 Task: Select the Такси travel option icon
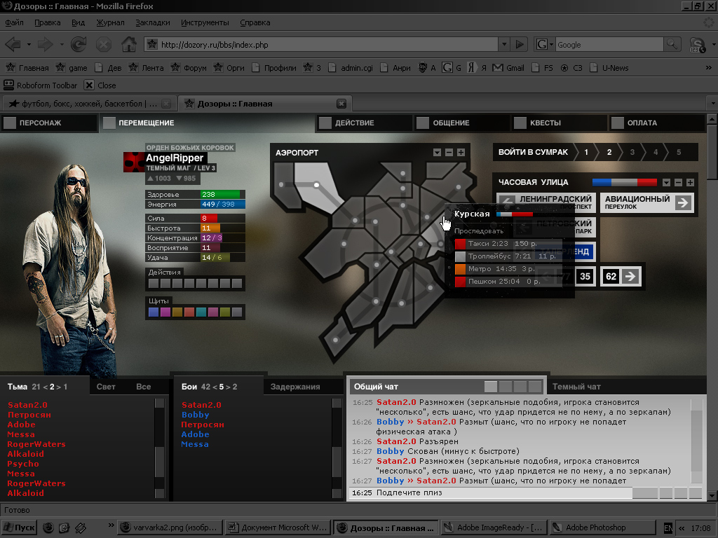[x=460, y=244]
